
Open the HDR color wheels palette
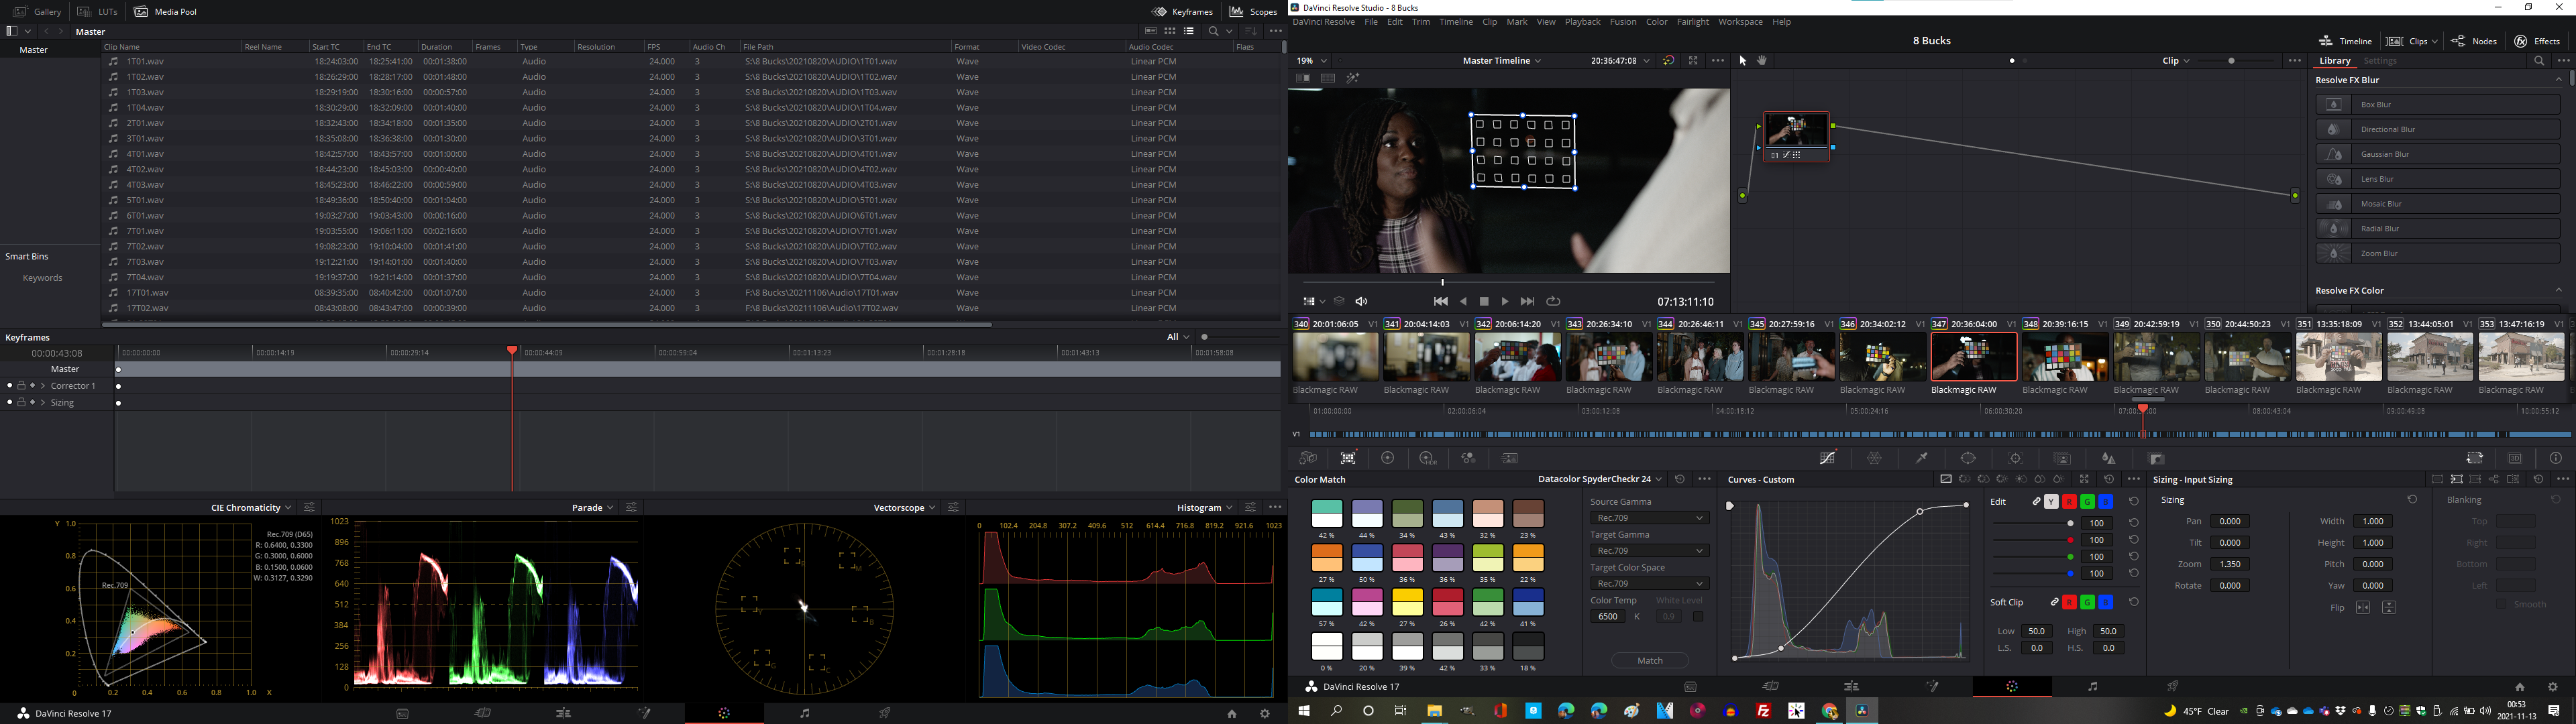click(1428, 458)
